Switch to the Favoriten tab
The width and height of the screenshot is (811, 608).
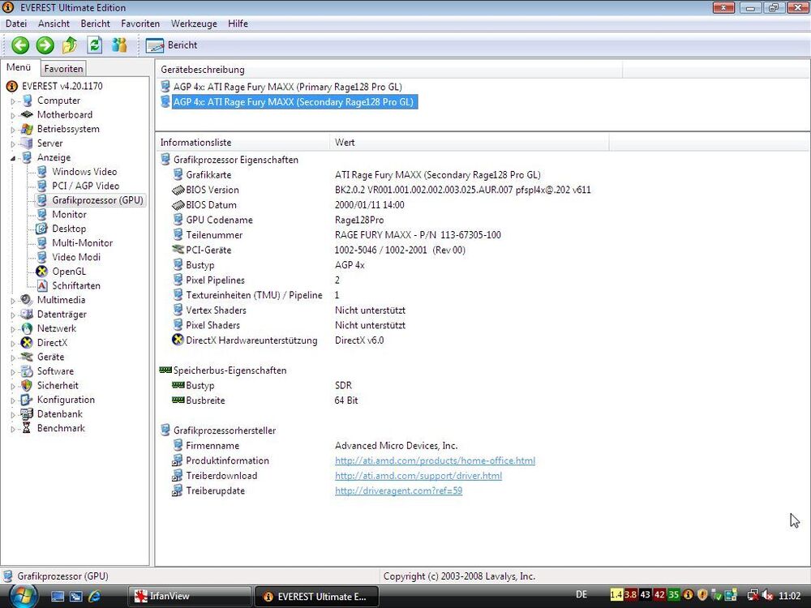[x=63, y=69]
